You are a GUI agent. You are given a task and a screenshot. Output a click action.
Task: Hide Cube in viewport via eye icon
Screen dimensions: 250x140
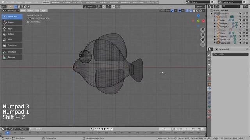(x=244, y=20)
